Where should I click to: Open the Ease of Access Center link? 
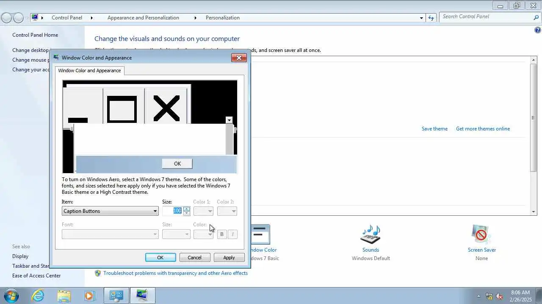coord(36,276)
